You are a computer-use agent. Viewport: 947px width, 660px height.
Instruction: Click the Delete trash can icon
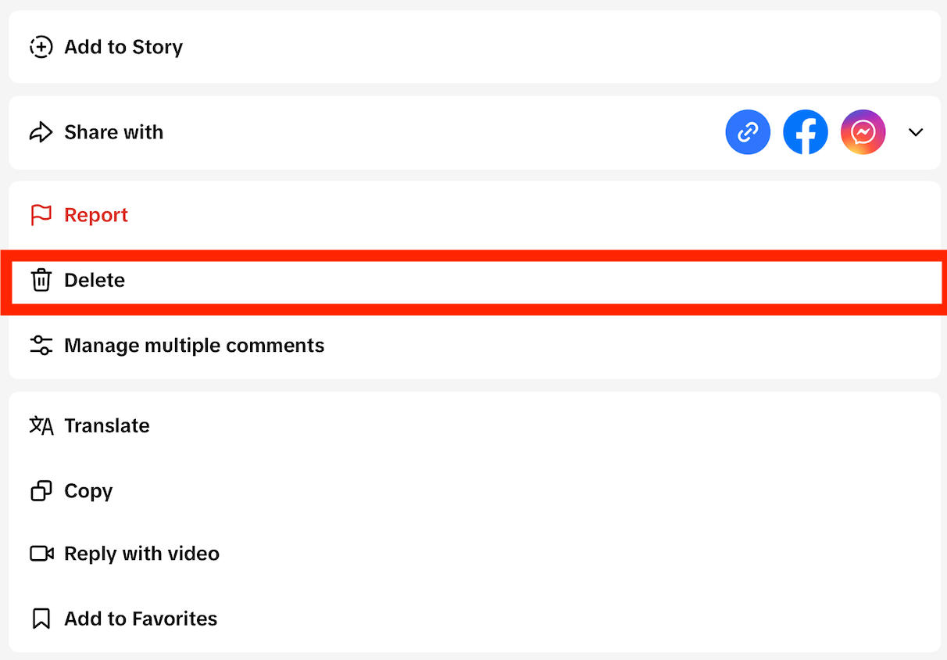pyautogui.click(x=41, y=280)
